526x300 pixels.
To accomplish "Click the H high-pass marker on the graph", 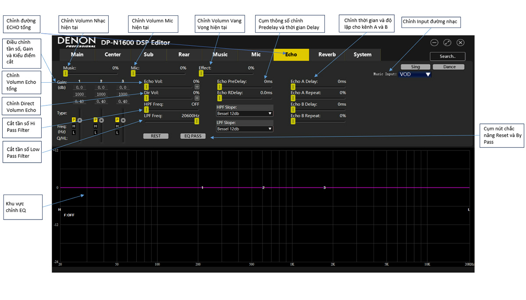I will point(60,209).
